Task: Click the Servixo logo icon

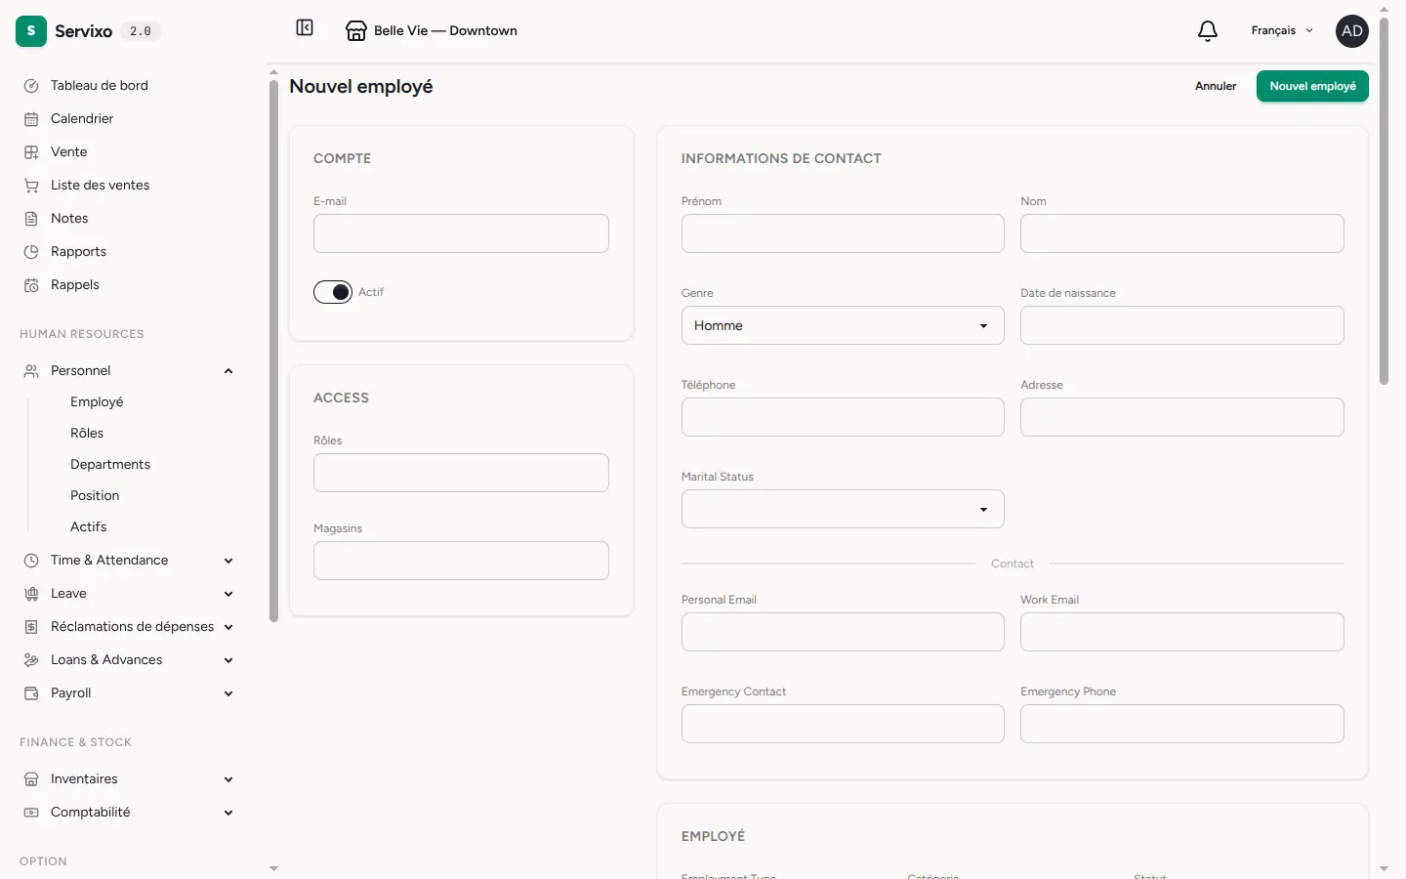Action: (31, 31)
